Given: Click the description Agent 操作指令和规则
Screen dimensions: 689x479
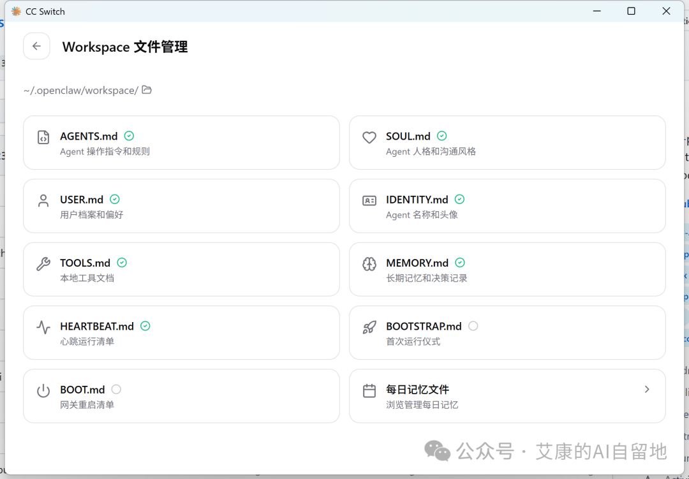Looking at the screenshot, I should 105,152.
